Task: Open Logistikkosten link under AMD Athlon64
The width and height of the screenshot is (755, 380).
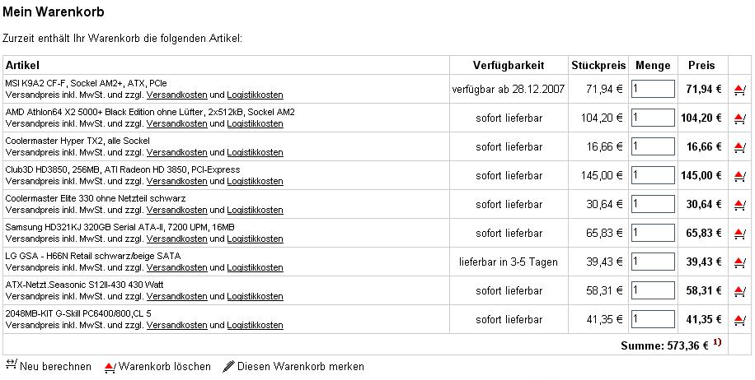Action: [255, 124]
